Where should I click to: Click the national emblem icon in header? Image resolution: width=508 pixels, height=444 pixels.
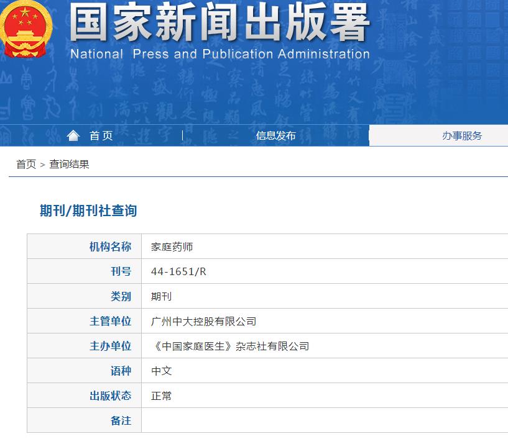click(x=26, y=28)
